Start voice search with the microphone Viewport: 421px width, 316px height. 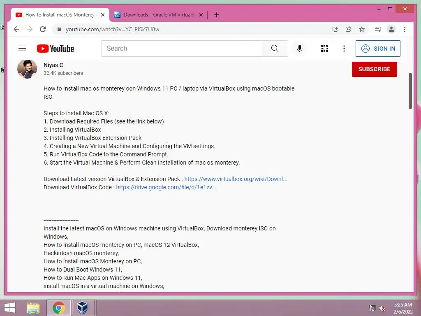click(300, 49)
